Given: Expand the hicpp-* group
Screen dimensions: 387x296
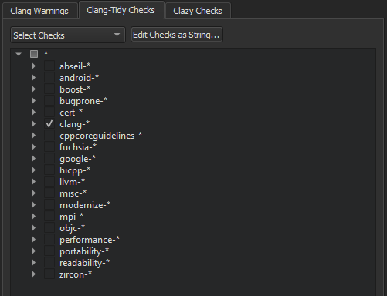Looking at the screenshot, I should tap(34, 170).
